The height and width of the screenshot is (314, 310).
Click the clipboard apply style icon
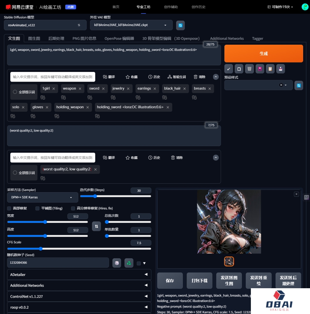pos(270,69)
